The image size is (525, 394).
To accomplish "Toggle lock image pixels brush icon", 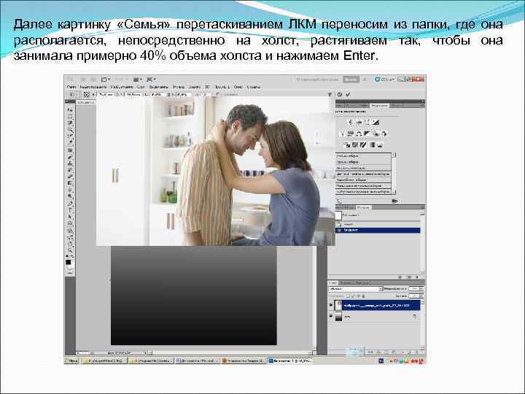I will [x=353, y=295].
